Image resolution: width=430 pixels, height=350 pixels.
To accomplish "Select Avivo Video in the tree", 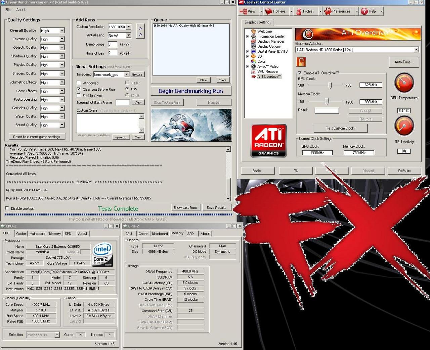I will click(x=268, y=66).
